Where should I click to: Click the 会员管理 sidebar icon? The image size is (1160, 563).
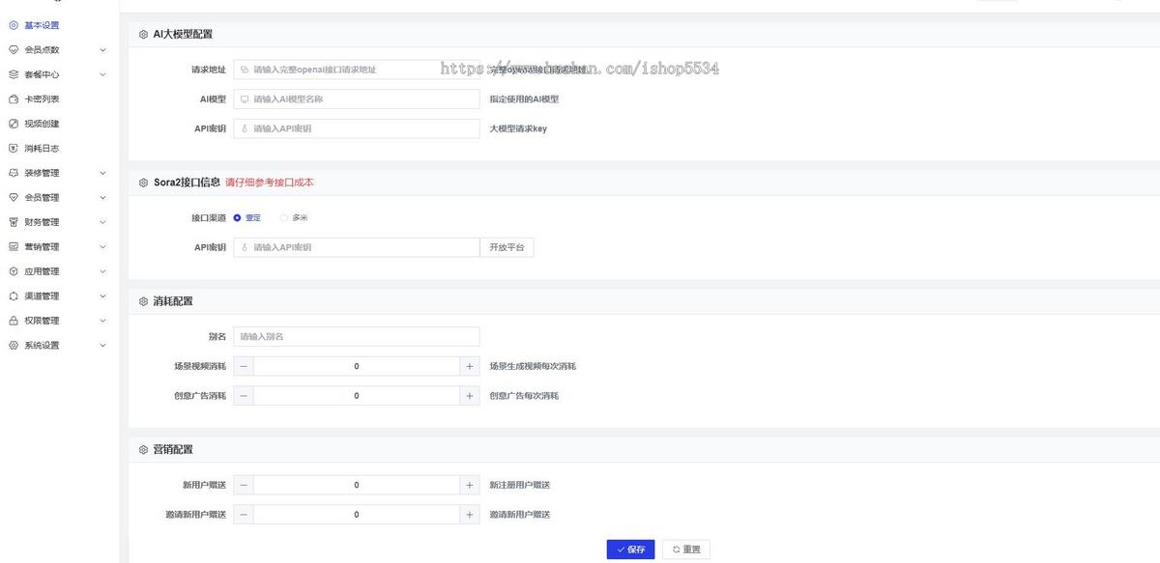(14, 197)
